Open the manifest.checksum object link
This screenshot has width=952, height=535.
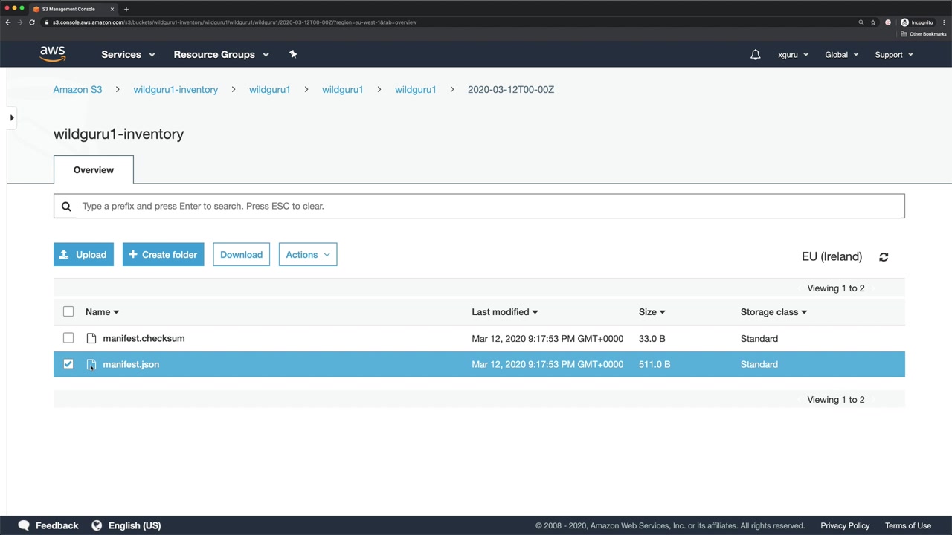tap(144, 338)
